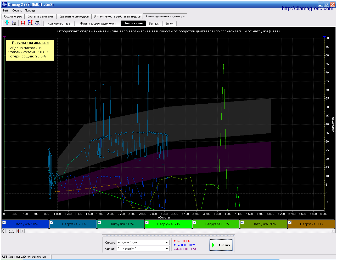Click the 1:1 zoom reset button
This screenshot has height=260, width=337.
(11, 231)
